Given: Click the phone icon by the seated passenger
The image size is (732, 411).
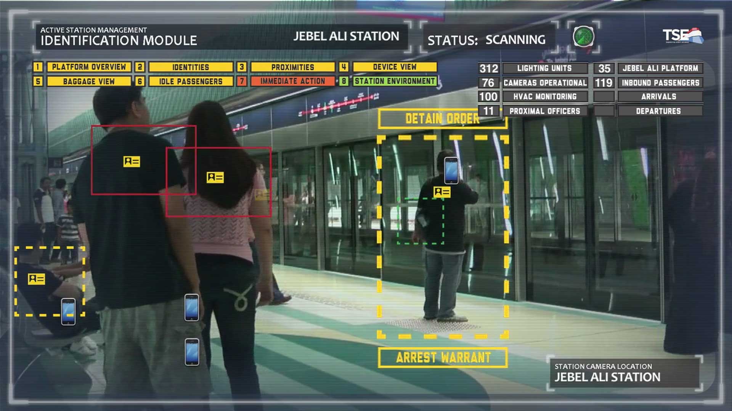Looking at the screenshot, I should (68, 312).
